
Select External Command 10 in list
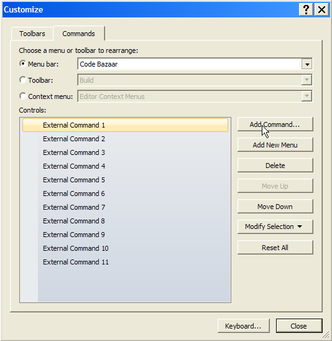click(125, 248)
